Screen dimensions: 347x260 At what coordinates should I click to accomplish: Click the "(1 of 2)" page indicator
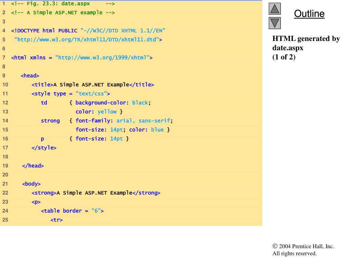point(284,57)
